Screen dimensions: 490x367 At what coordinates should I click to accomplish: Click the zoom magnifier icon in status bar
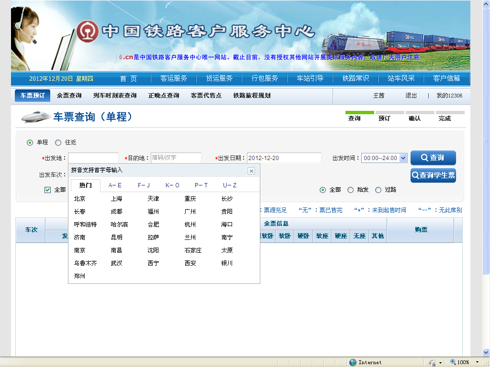tap(453, 362)
